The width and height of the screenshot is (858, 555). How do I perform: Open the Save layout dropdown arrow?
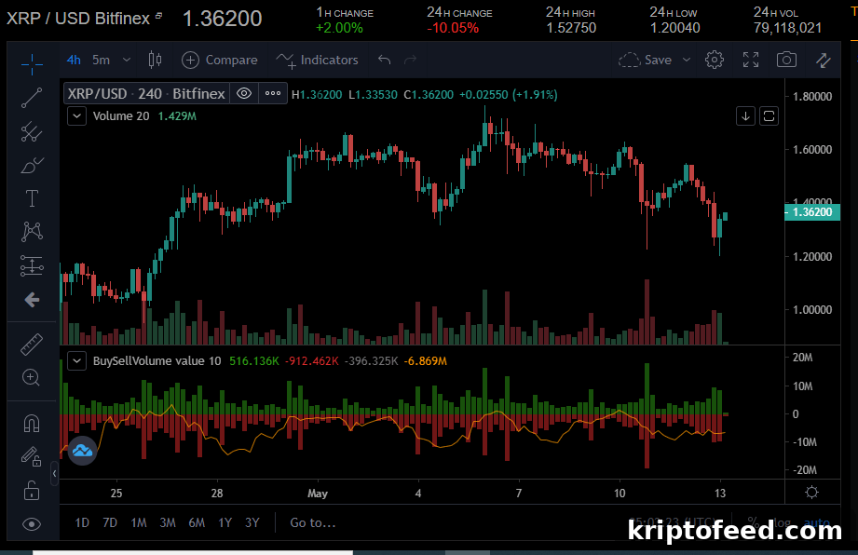point(687,61)
